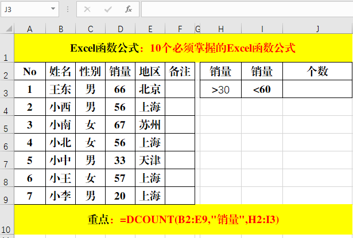Image resolution: width=353 pixels, height=238 pixels.
Task: Click the name cell 小王
Action: [61, 178]
